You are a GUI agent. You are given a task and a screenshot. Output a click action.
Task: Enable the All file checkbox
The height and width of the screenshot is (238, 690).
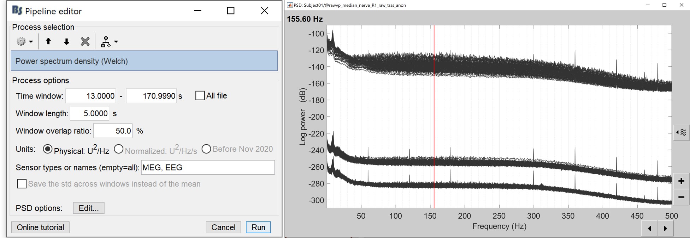click(200, 96)
